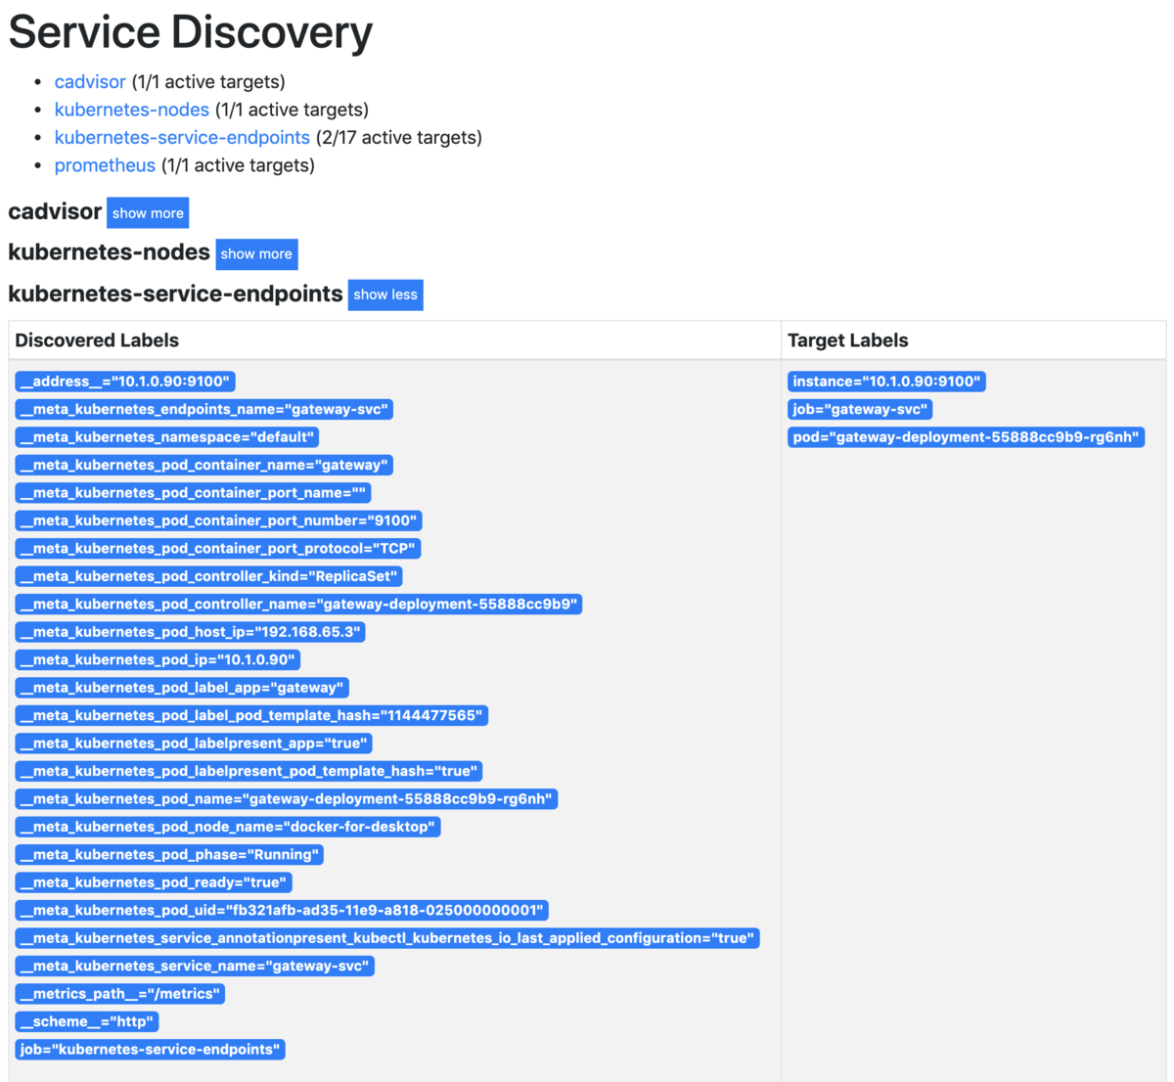Select the __address__="10.1.0.90:9100" label

[125, 382]
